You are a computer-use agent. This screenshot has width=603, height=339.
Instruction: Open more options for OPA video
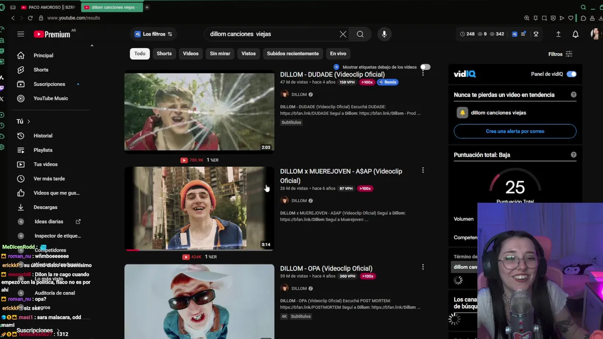click(x=423, y=267)
